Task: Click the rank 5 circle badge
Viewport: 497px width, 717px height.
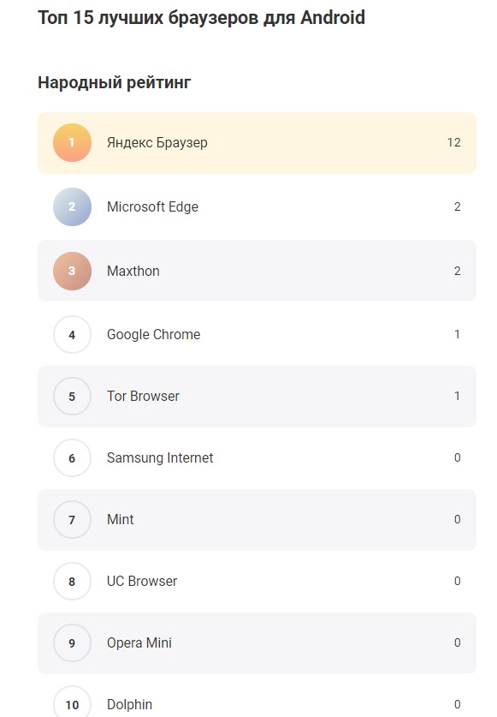Action: pos(72,397)
